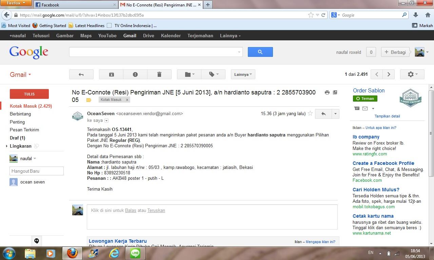Image resolution: width=434 pixels, height=260 pixels.
Task: Open the search options dropdown in search box
Action: point(239,52)
